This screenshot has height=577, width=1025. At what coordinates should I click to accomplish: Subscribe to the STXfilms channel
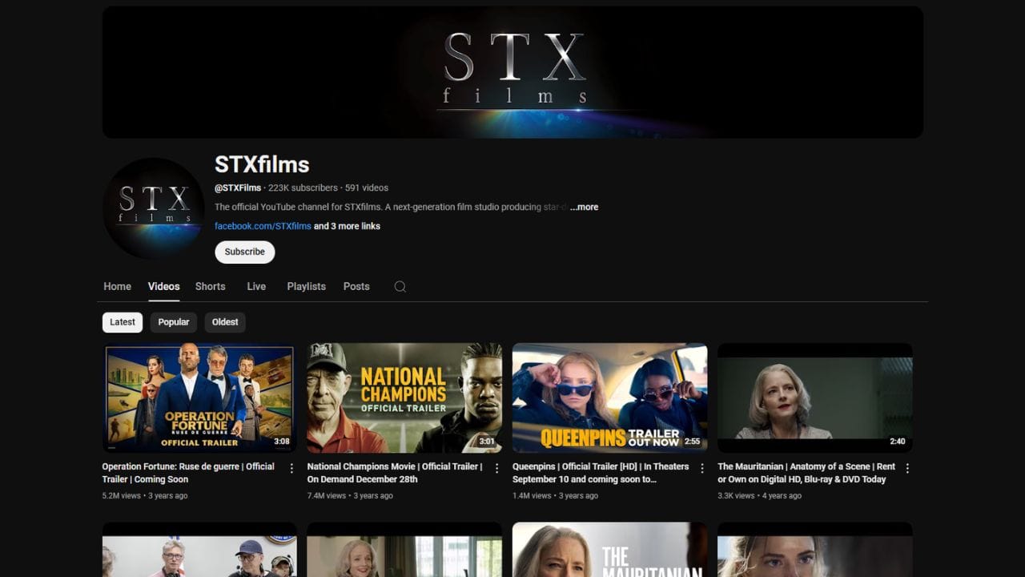coord(245,252)
